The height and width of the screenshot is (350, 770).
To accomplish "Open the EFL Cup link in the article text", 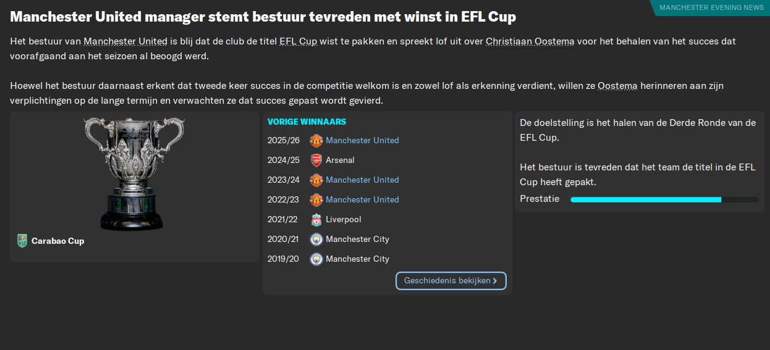I will click(298, 41).
